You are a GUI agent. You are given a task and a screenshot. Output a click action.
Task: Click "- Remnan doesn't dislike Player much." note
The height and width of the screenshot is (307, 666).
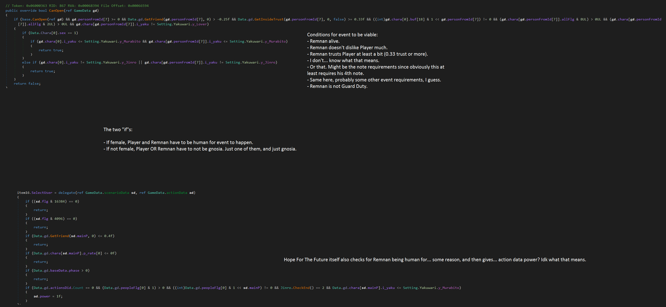tap(347, 47)
